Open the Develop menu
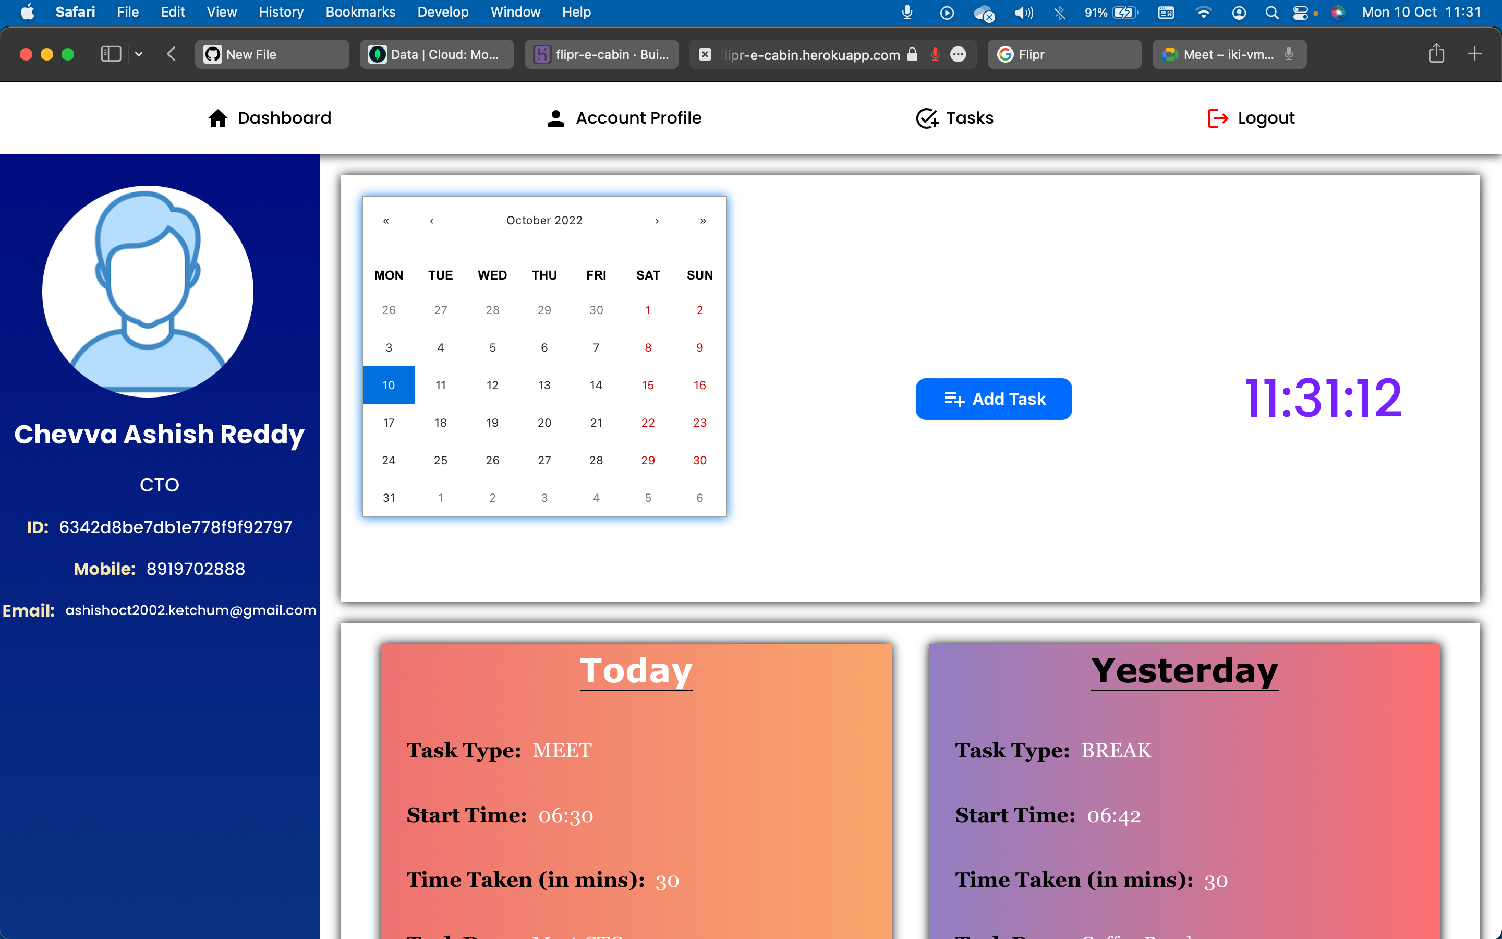Screen dimensions: 1502x939 (x=443, y=13)
